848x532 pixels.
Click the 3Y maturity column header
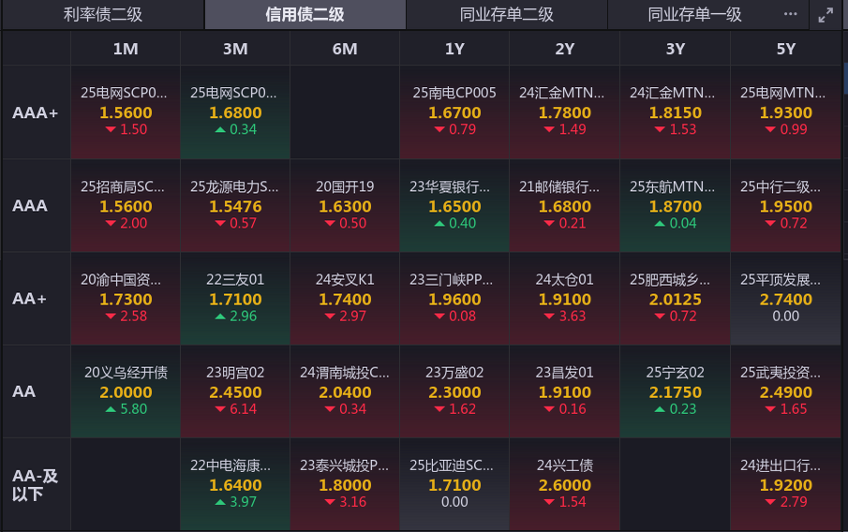click(675, 49)
